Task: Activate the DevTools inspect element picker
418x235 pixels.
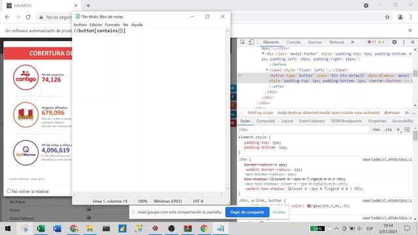Action: [242, 42]
